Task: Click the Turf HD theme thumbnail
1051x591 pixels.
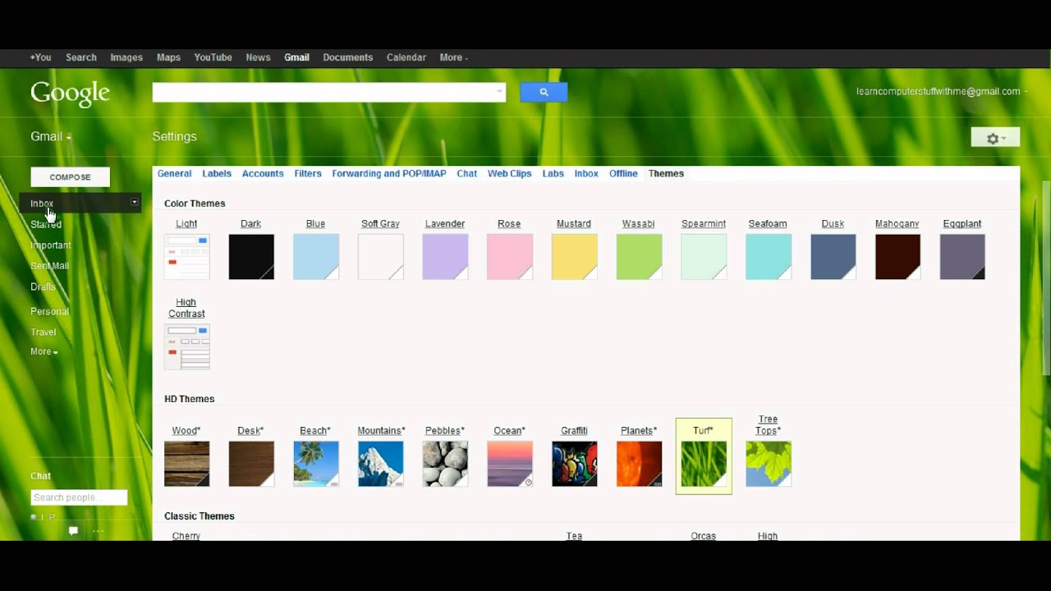Action: (x=704, y=464)
